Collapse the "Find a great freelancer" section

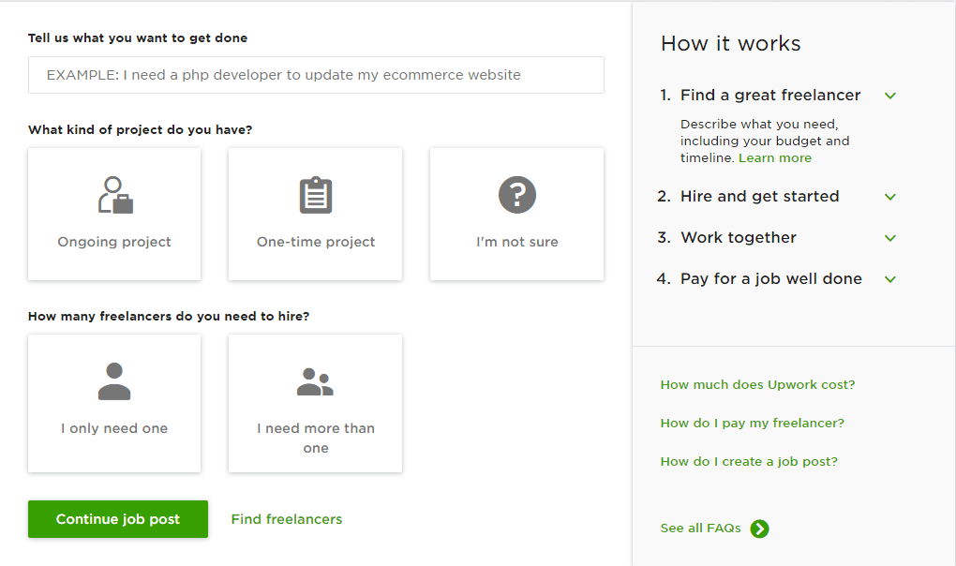click(x=890, y=96)
